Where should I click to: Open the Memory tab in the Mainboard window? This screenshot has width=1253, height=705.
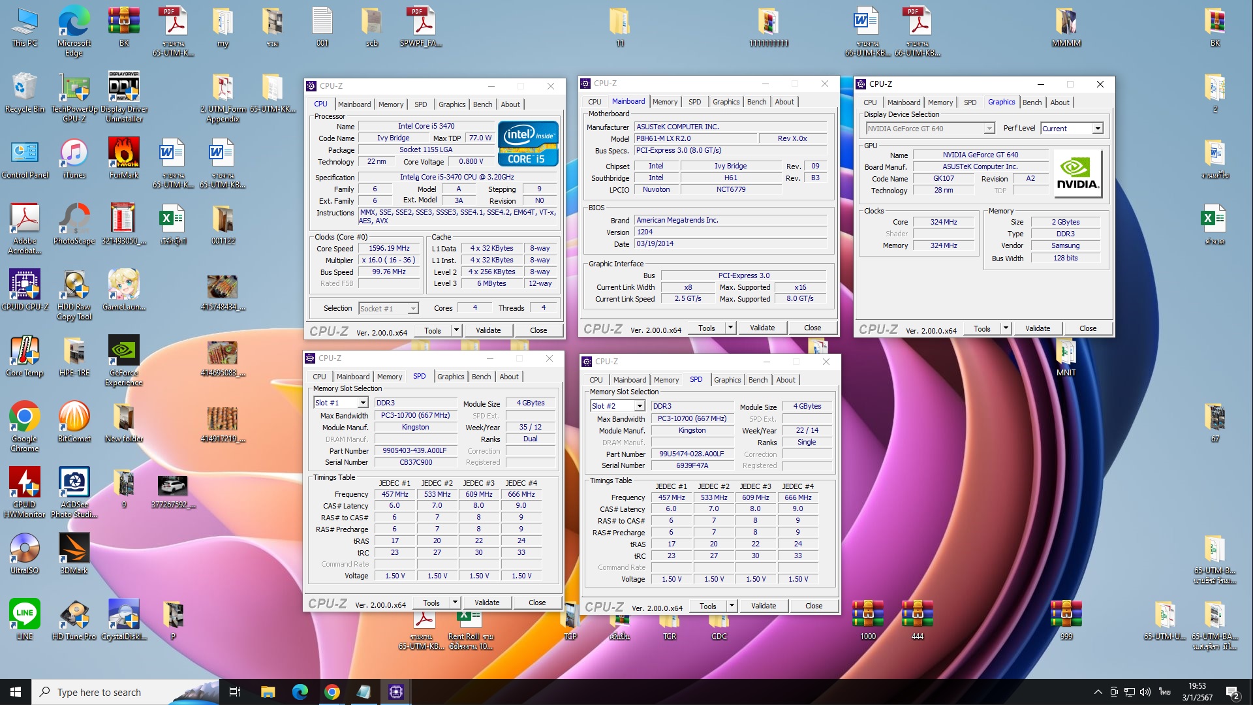pyautogui.click(x=664, y=102)
